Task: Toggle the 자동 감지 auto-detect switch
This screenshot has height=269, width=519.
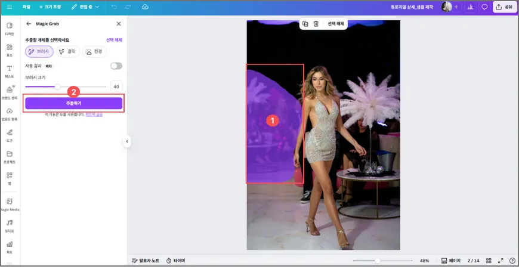Action: tap(116, 66)
